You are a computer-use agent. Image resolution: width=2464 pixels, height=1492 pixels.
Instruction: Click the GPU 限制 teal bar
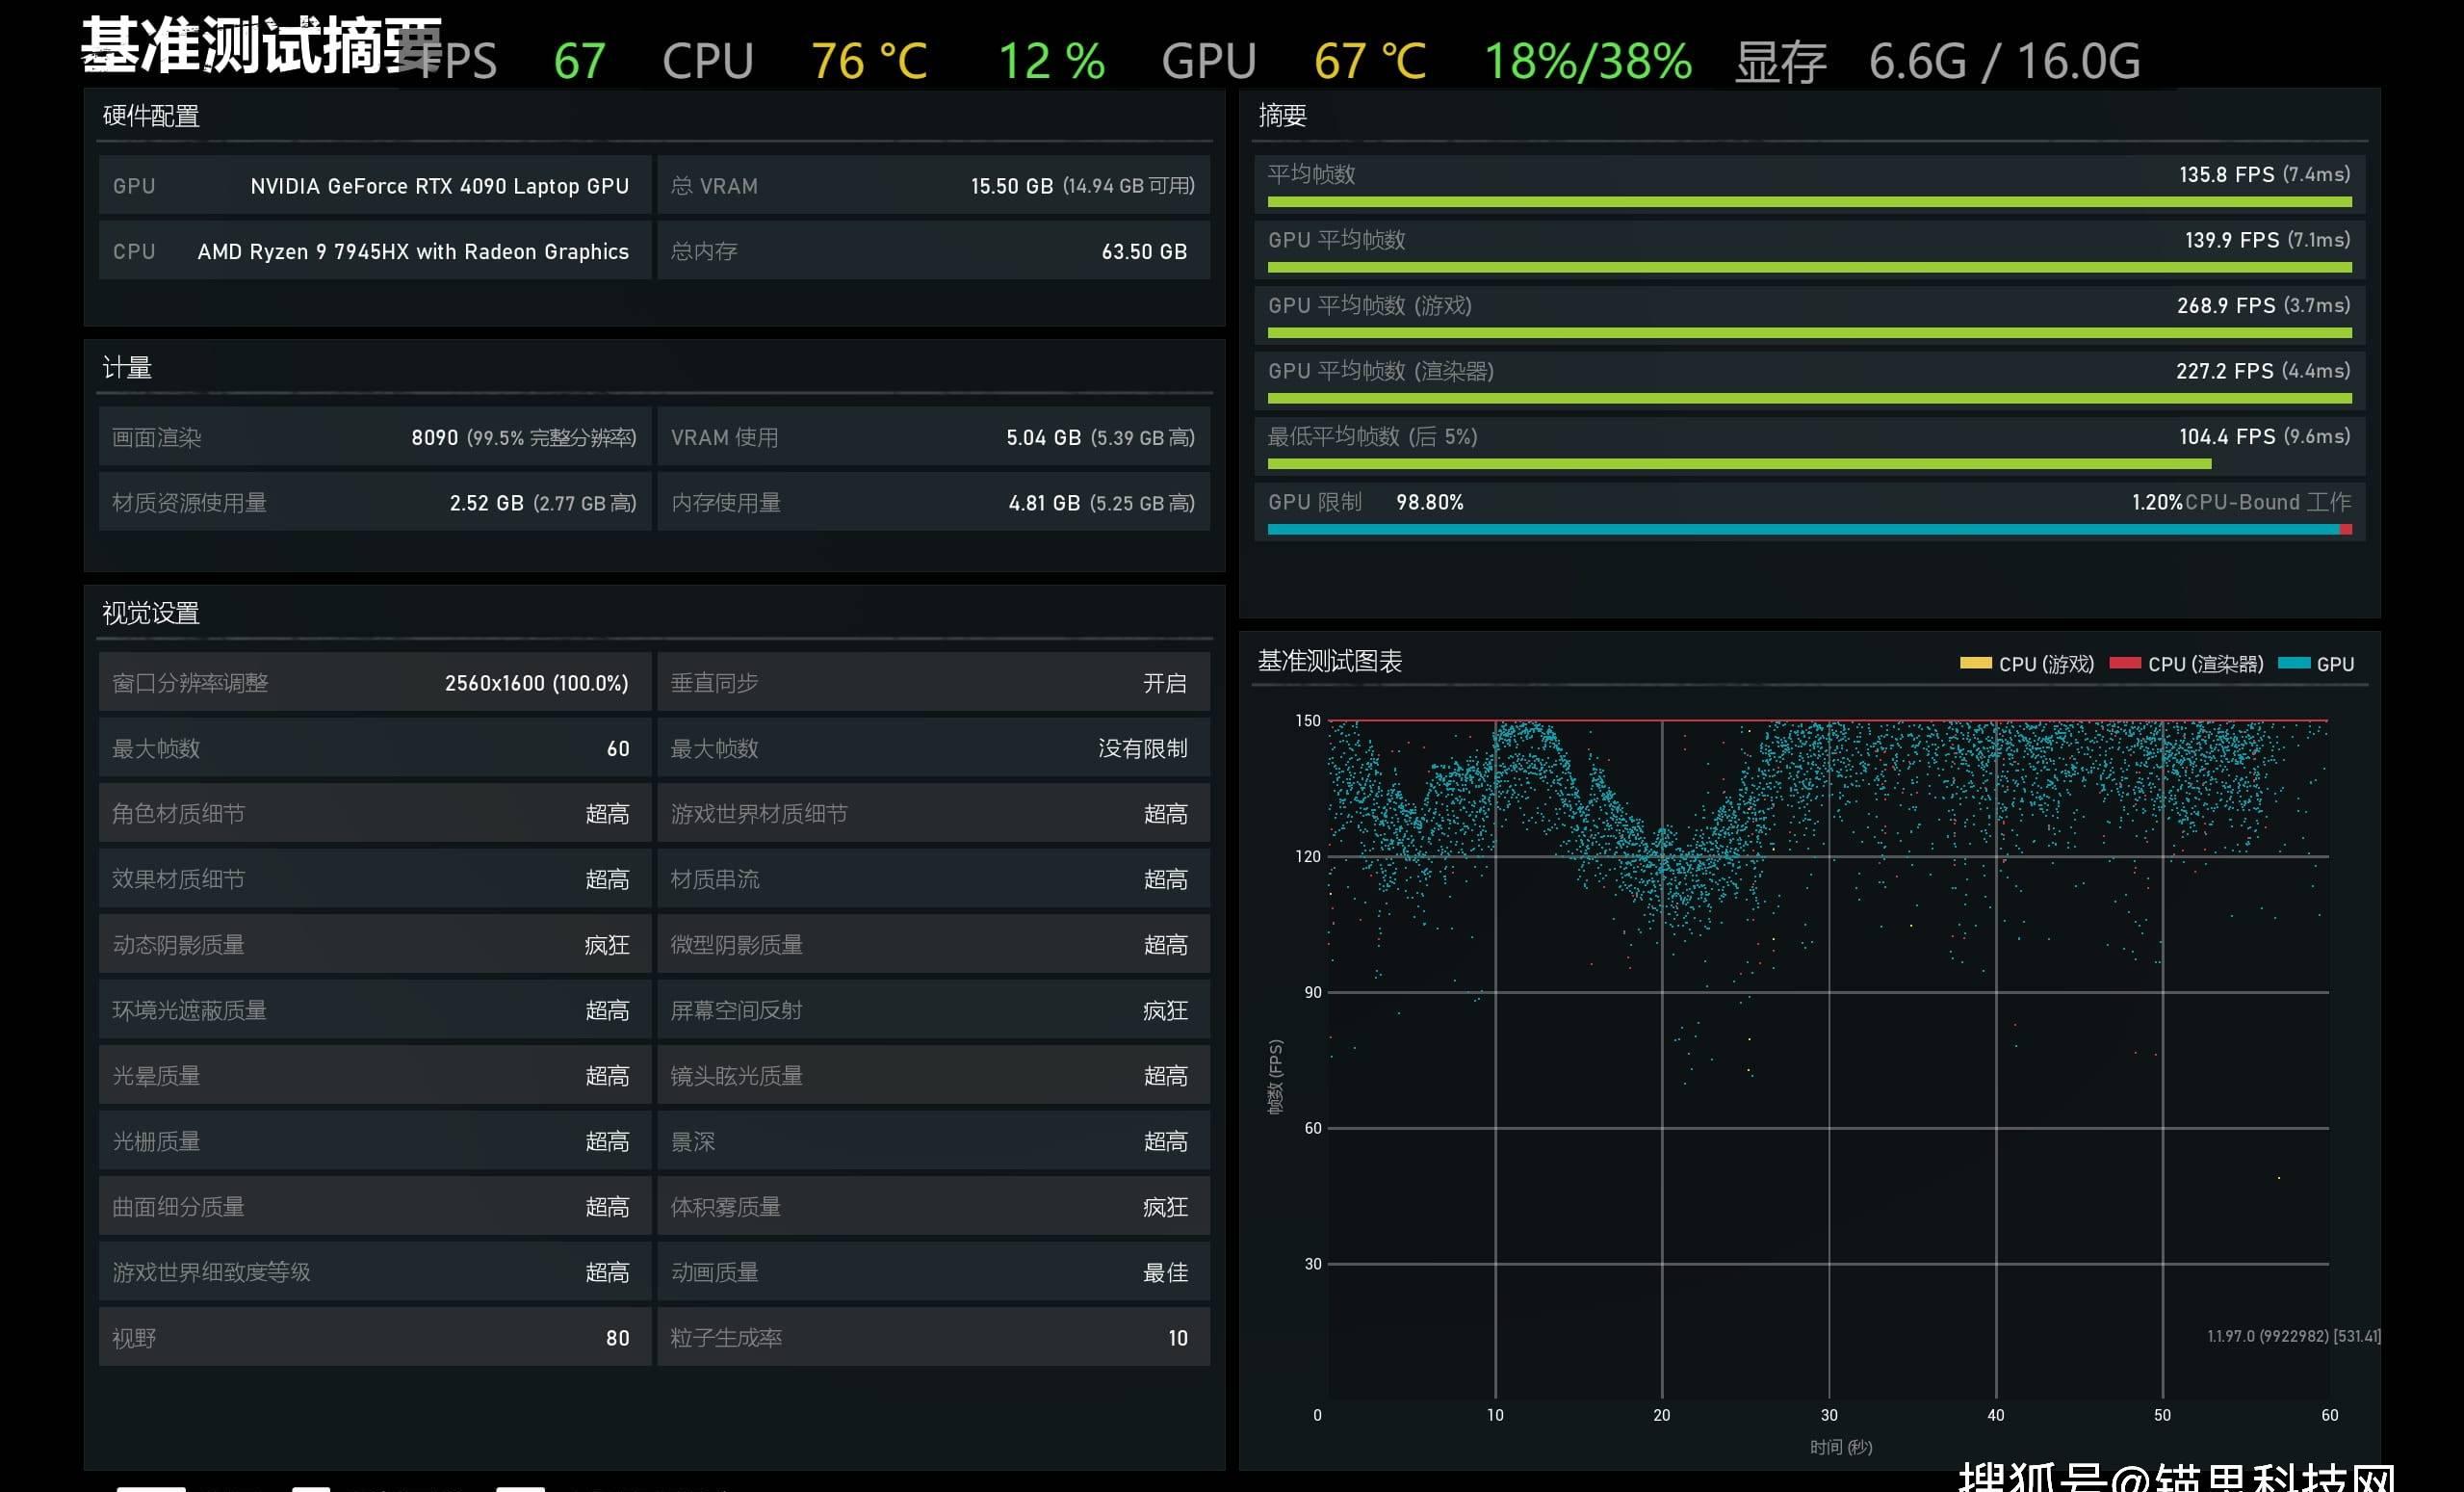[x=1803, y=530]
